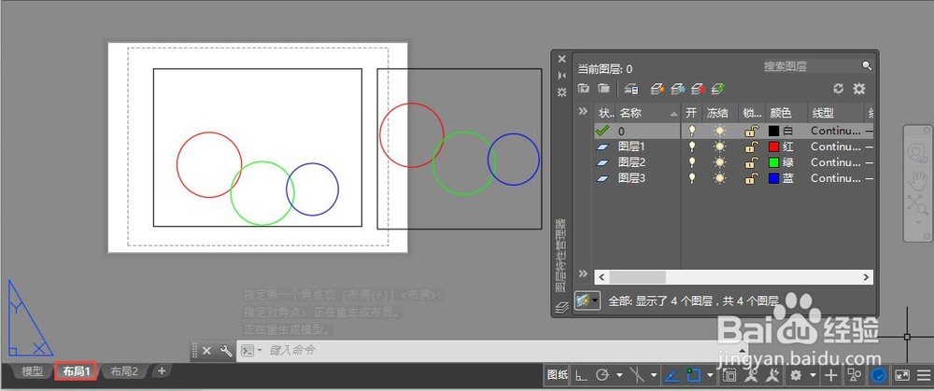The height and width of the screenshot is (391, 934).
Task: Click the New Group Filter icon
Action: click(x=603, y=89)
